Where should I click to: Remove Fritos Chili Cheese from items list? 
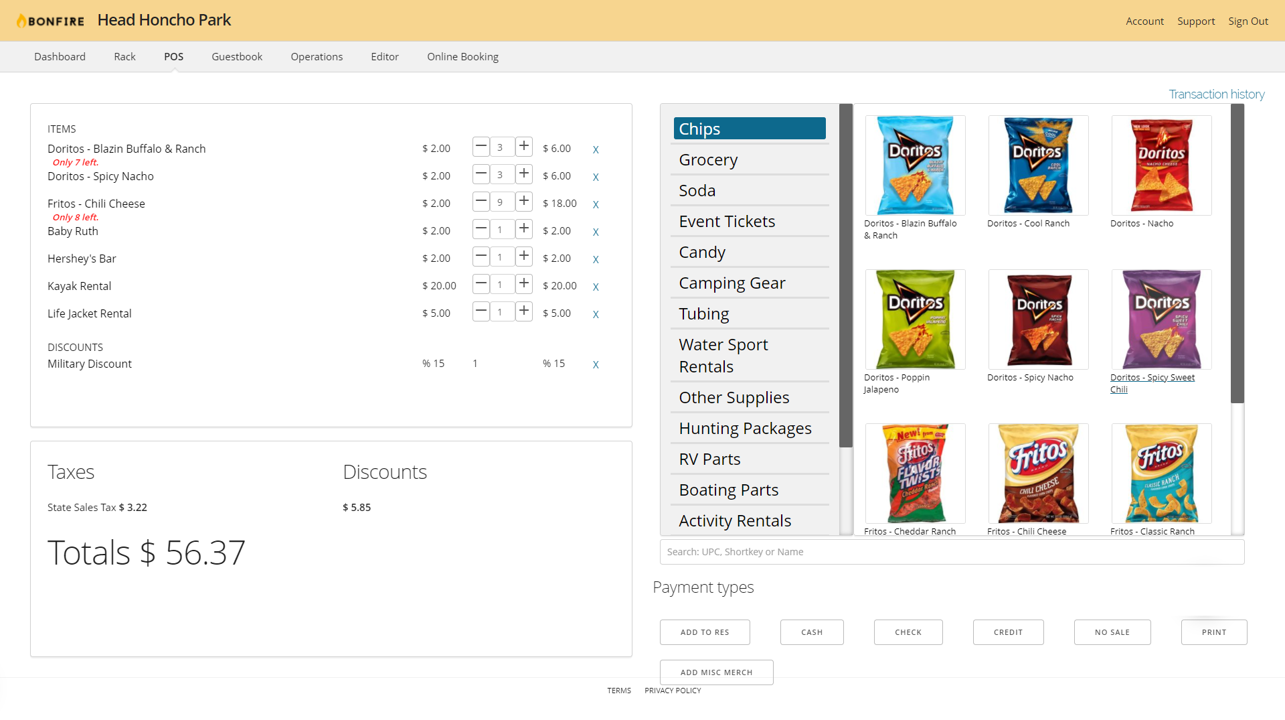point(596,204)
